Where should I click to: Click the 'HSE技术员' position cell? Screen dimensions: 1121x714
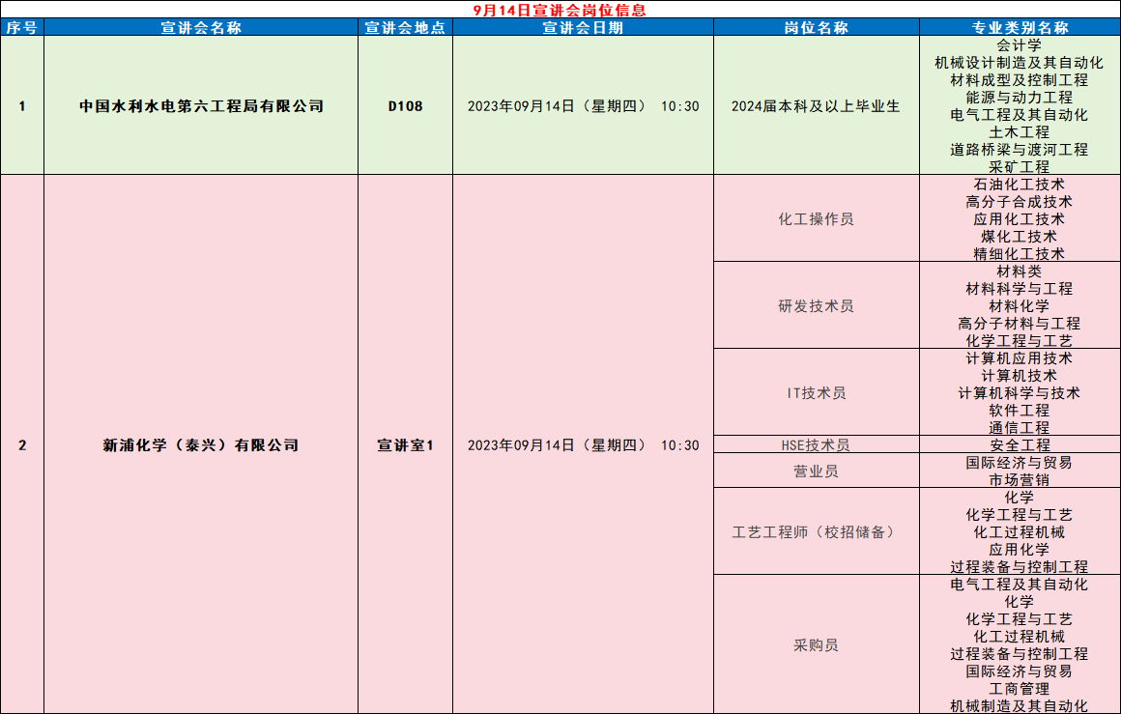pyautogui.click(x=816, y=445)
